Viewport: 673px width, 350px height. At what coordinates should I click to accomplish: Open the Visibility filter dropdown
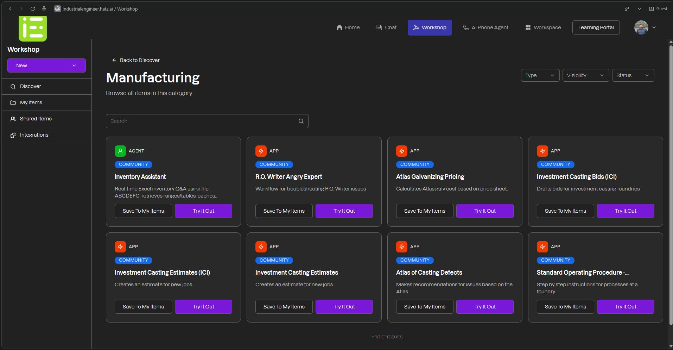pos(585,75)
